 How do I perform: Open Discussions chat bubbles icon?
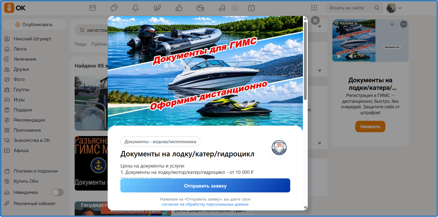114,8
